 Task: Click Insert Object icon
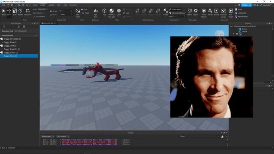[x=204, y=11]
